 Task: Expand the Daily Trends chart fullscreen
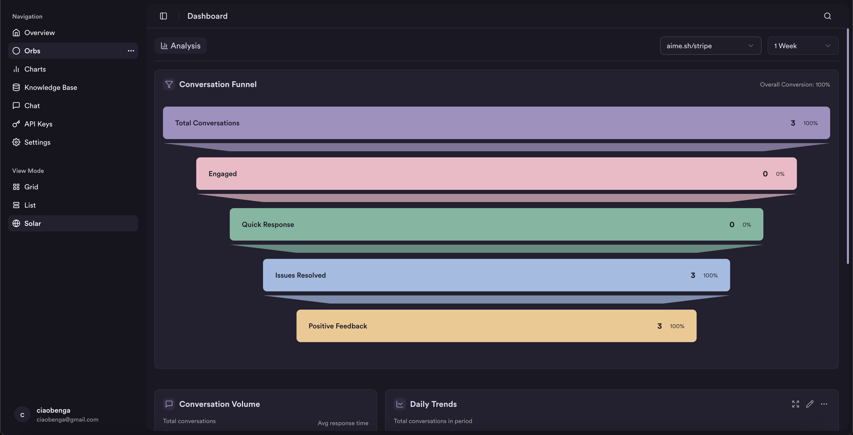pos(795,404)
